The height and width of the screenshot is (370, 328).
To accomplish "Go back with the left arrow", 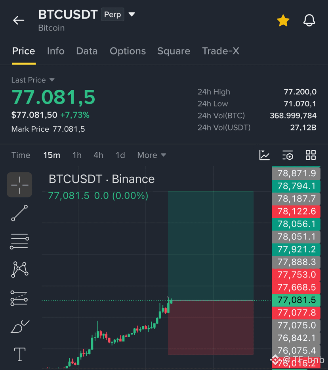I will pyautogui.click(x=19, y=20).
